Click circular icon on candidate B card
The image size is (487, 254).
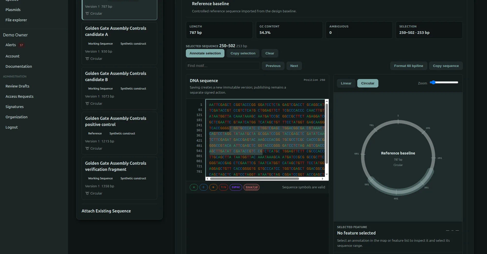tap(87, 103)
